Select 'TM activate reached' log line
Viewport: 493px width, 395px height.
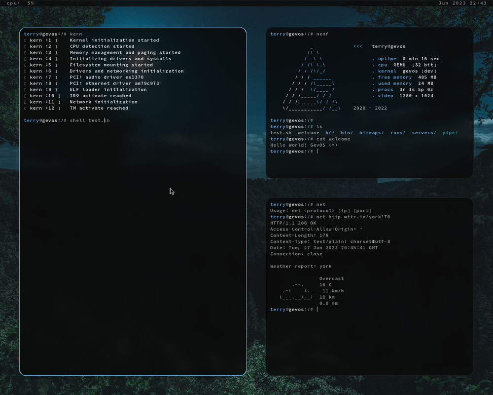99,108
